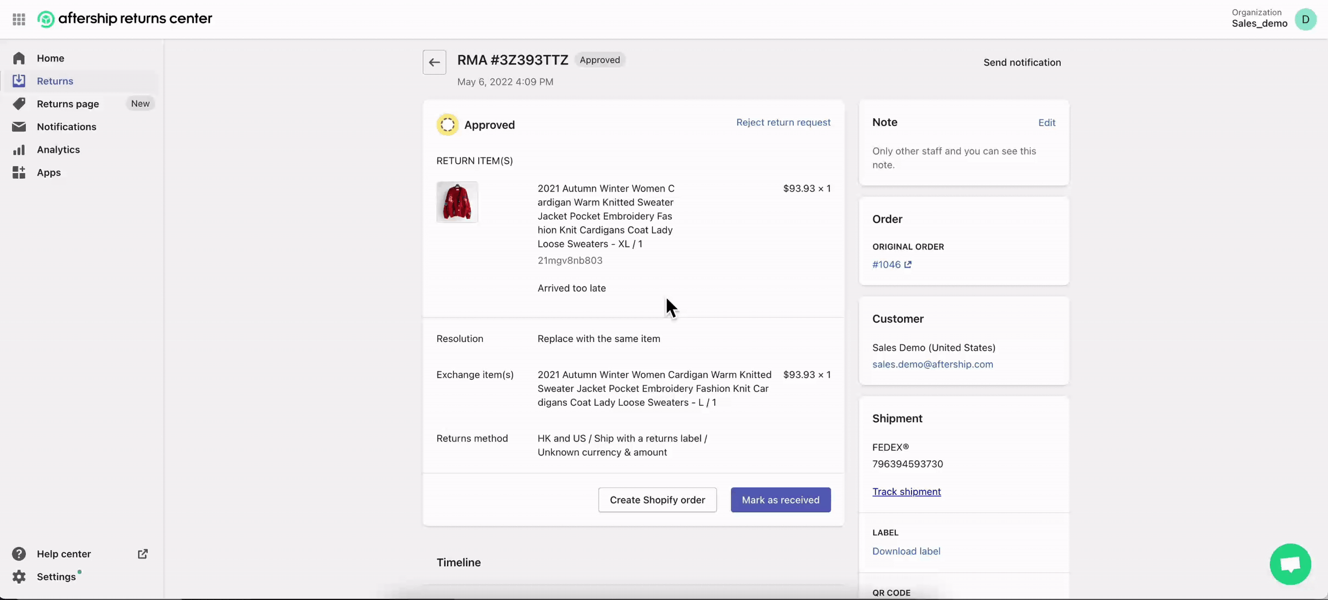
Task: Click Create Shopify order button
Action: click(x=657, y=499)
